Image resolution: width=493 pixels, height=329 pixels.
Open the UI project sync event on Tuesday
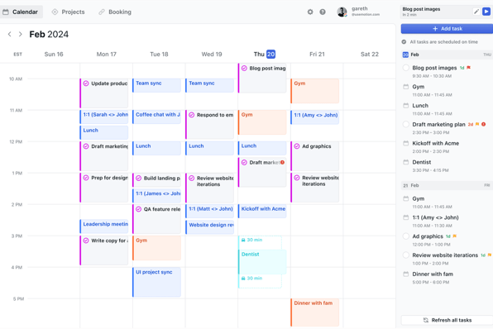click(156, 282)
